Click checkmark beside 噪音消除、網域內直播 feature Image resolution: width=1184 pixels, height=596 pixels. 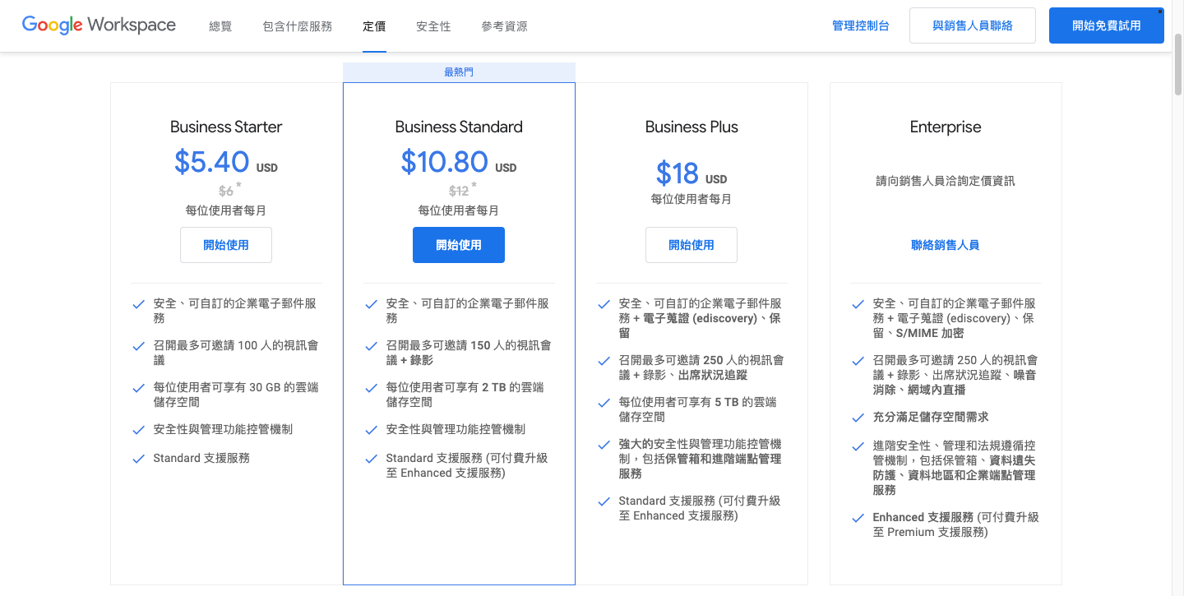[x=858, y=361]
